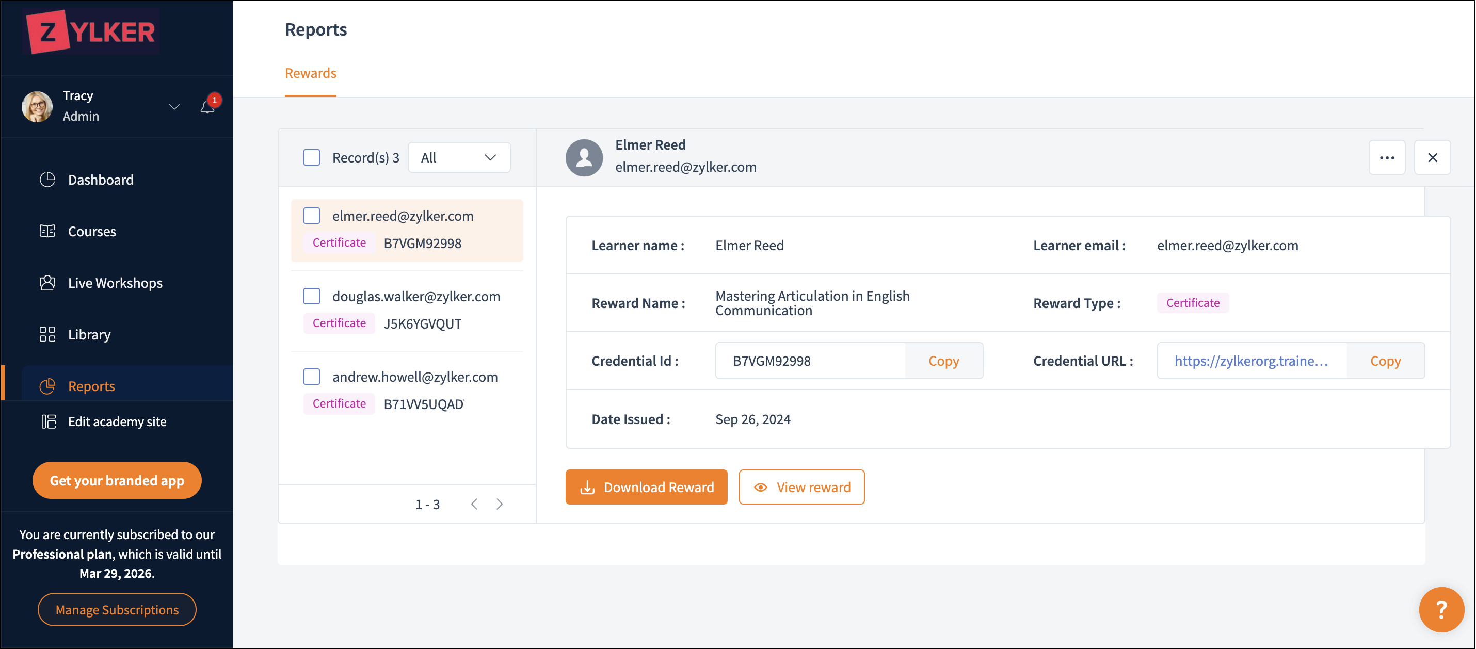Open Live Workshops from sidebar
Image resolution: width=1476 pixels, height=649 pixels.
coord(115,283)
